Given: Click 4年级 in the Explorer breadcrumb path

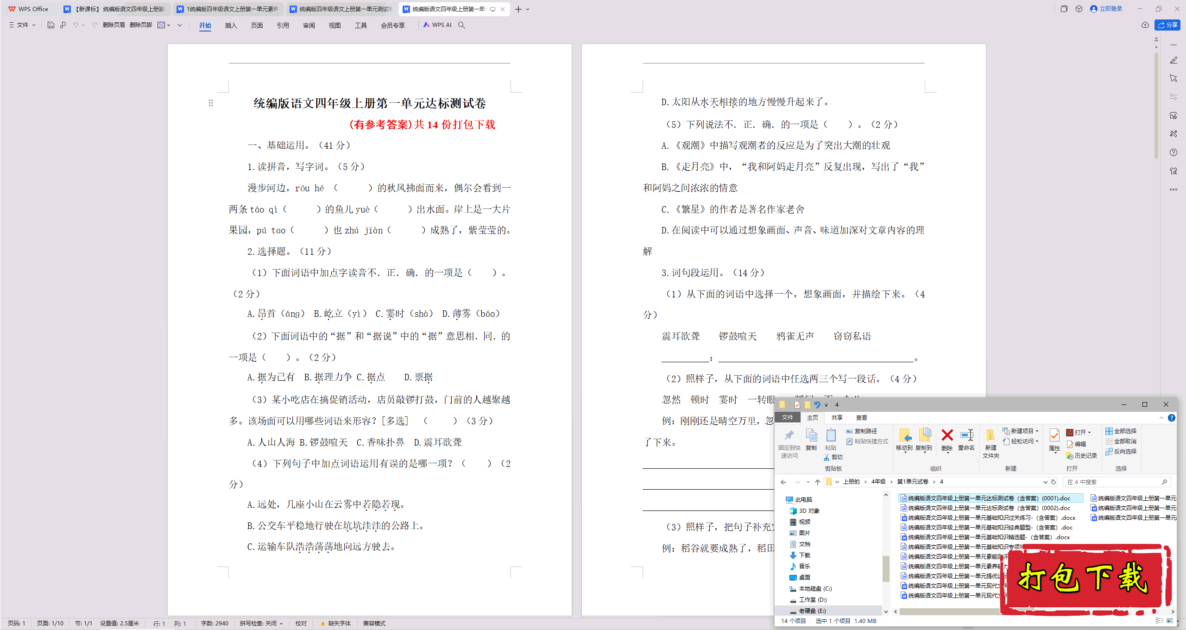Looking at the screenshot, I should [x=878, y=482].
